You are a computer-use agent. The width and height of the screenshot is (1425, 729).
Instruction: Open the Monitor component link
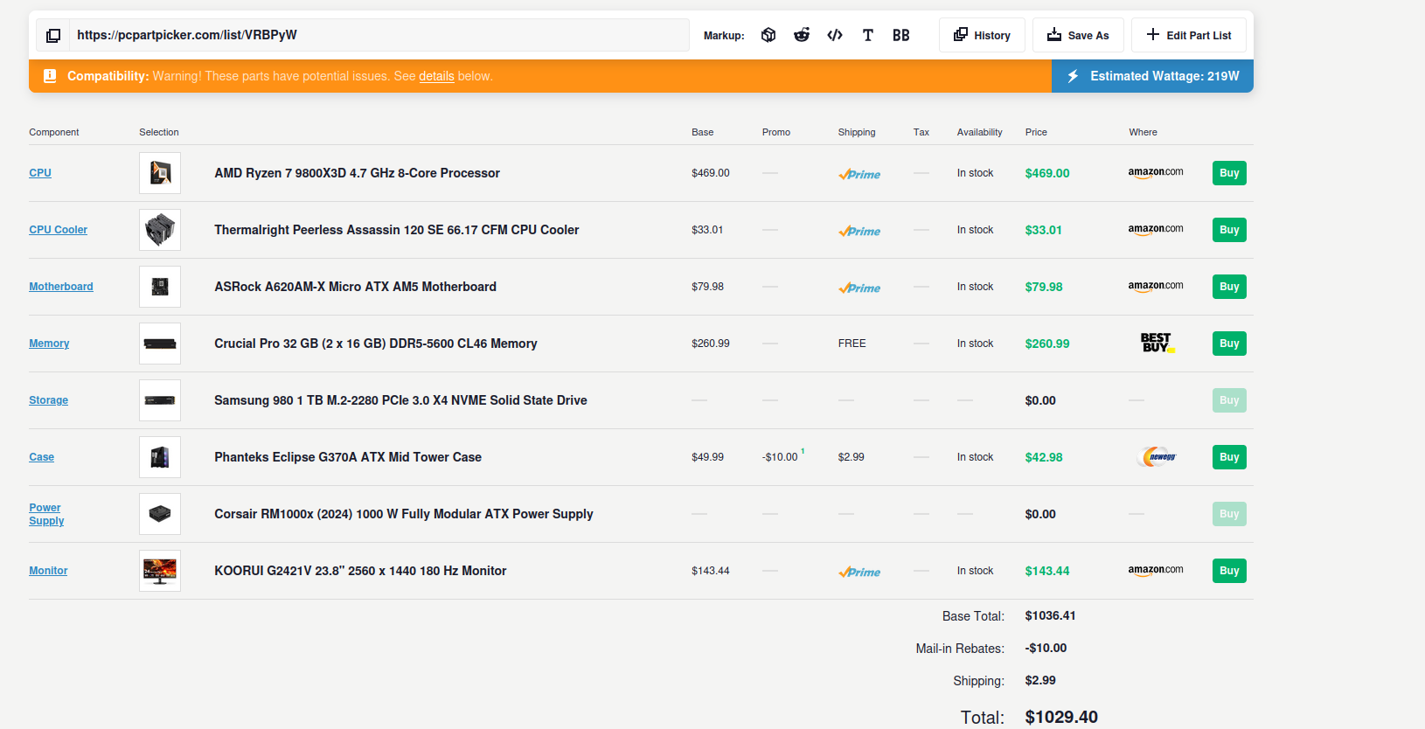[x=48, y=571]
